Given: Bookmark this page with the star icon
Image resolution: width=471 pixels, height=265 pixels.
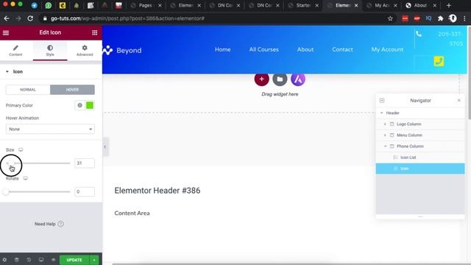Looking at the screenshot, I should (390, 18).
